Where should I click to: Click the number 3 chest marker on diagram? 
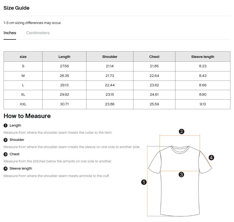coord(181,175)
